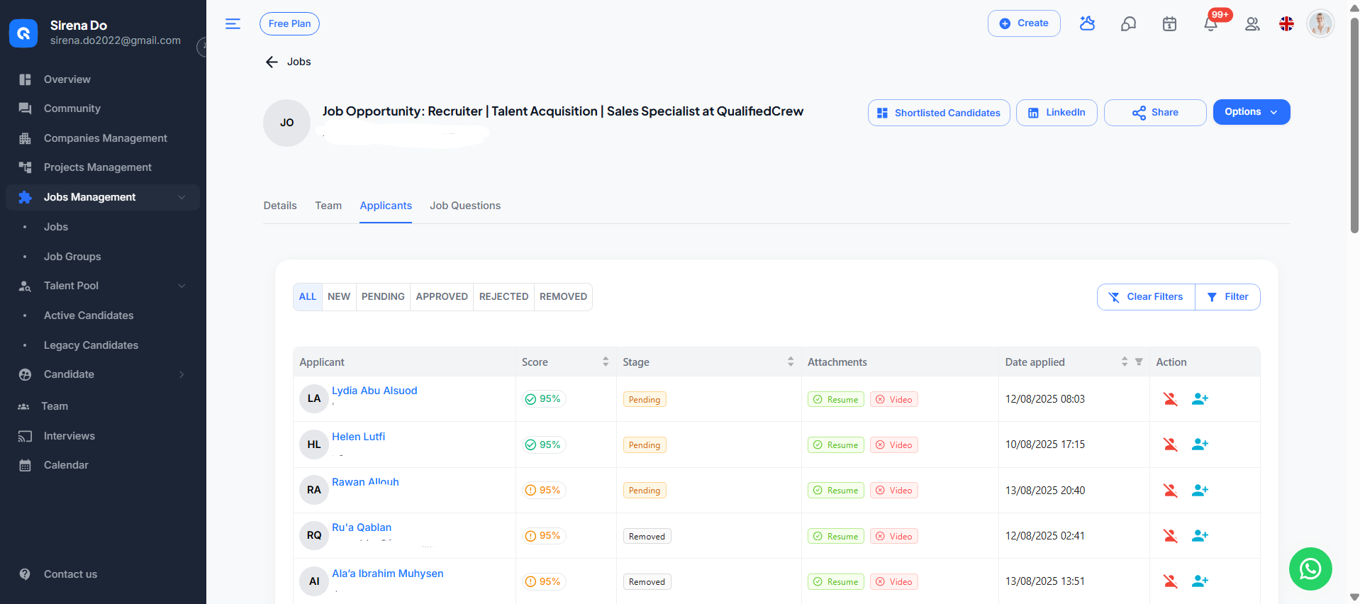Click the Free Plan badge

click(x=289, y=23)
